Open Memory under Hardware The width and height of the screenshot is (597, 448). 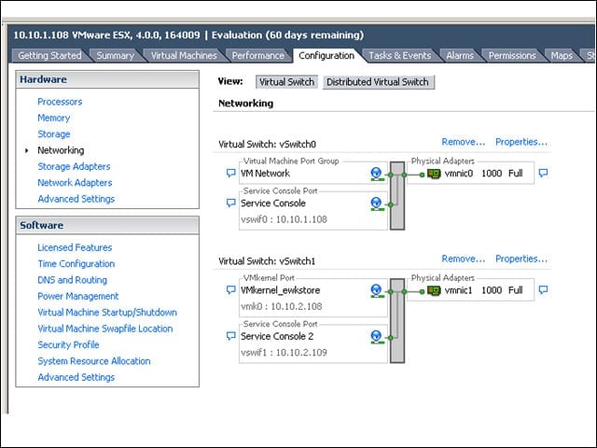click(x=54, y=119)
